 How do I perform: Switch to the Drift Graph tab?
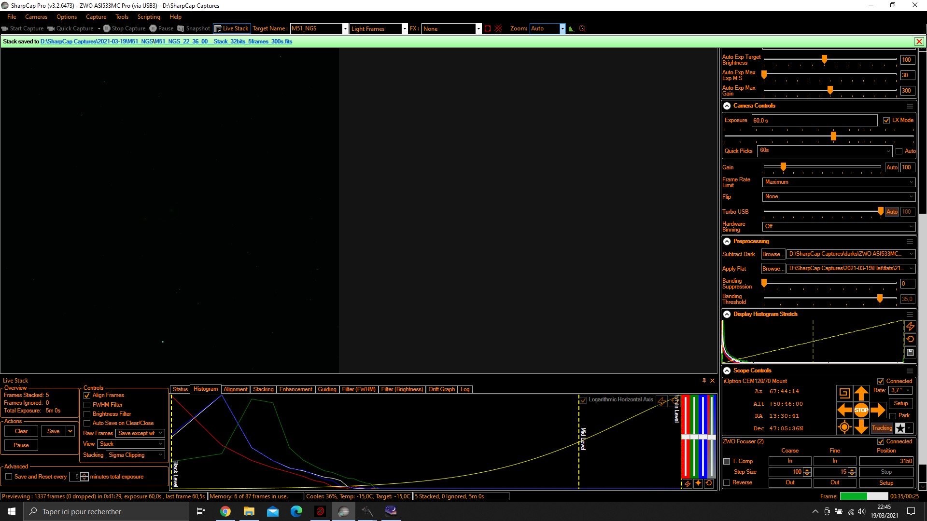click(x=442, y=389)
